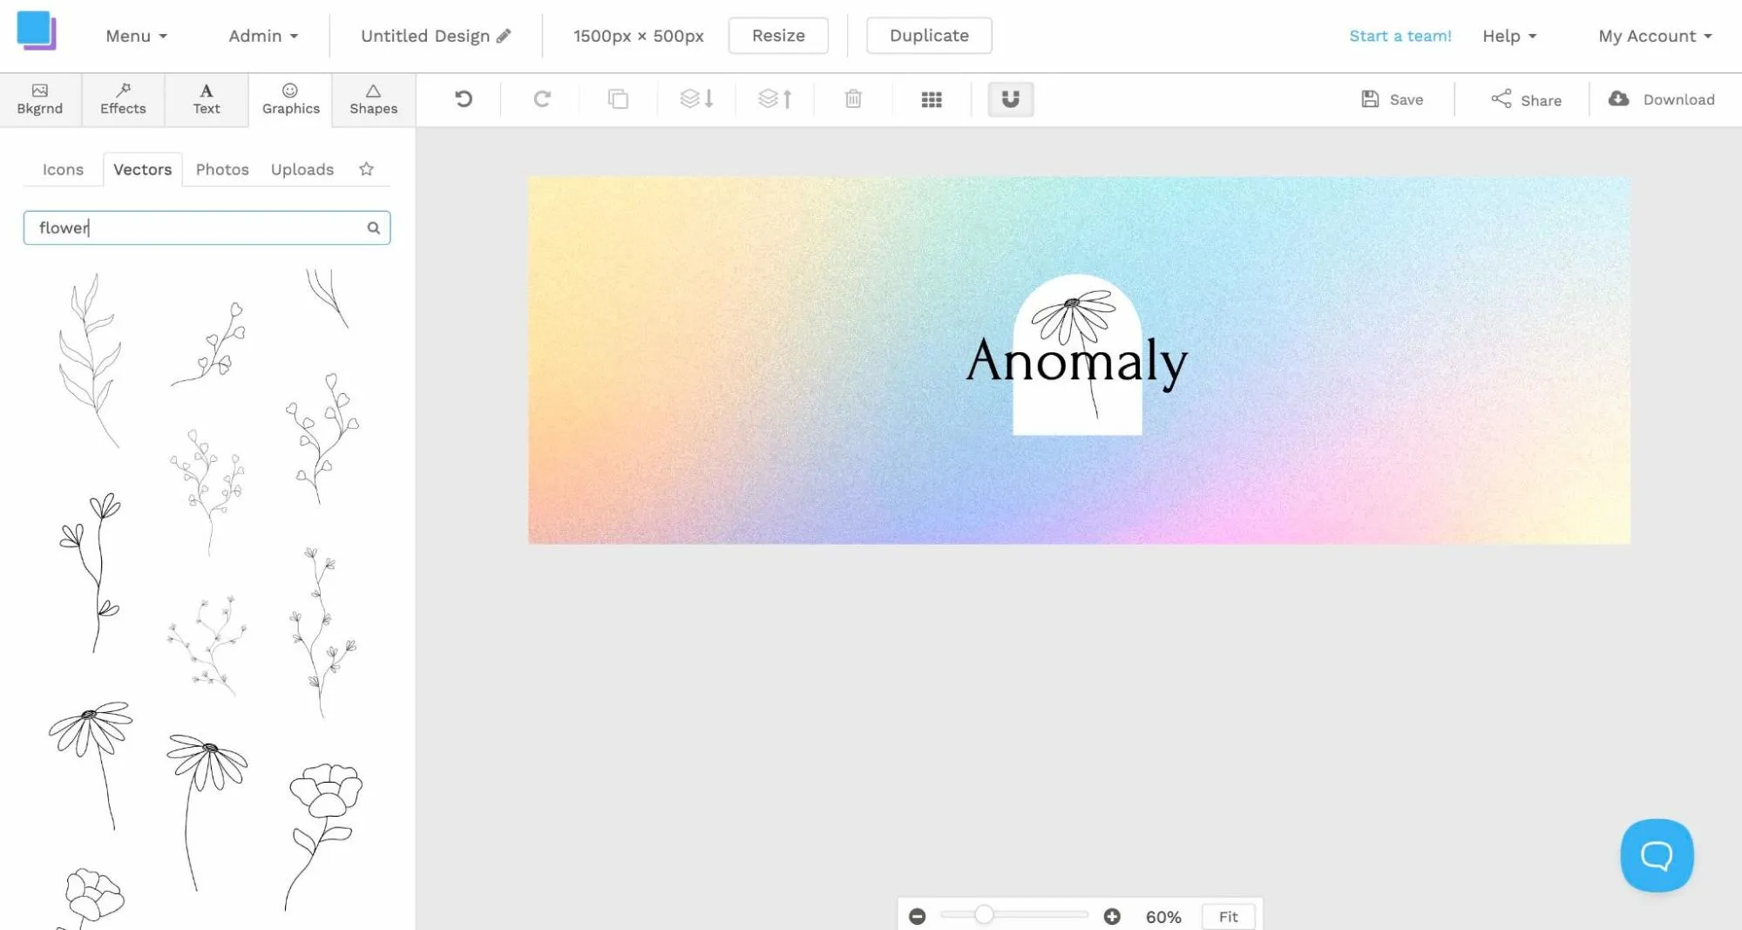Image resolution: width=1742 pixels, height=930 pixels.
Task: Save the design
Action: [x=1393, y=99]
